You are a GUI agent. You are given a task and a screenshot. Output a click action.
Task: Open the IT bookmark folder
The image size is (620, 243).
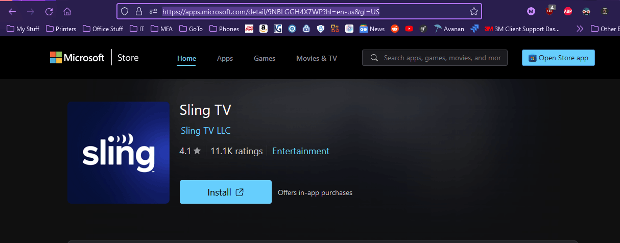point(137,29)
